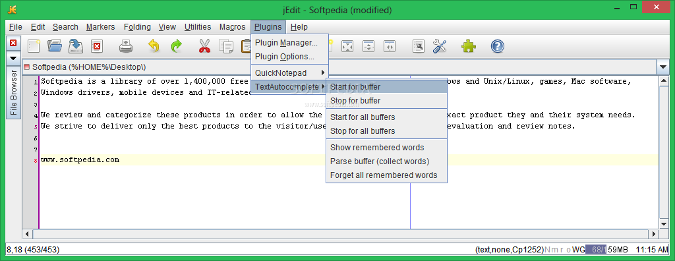Click line separator 'W' status indicator
The height and width of the screenshot is (261, 675).
tap(576, 249)
